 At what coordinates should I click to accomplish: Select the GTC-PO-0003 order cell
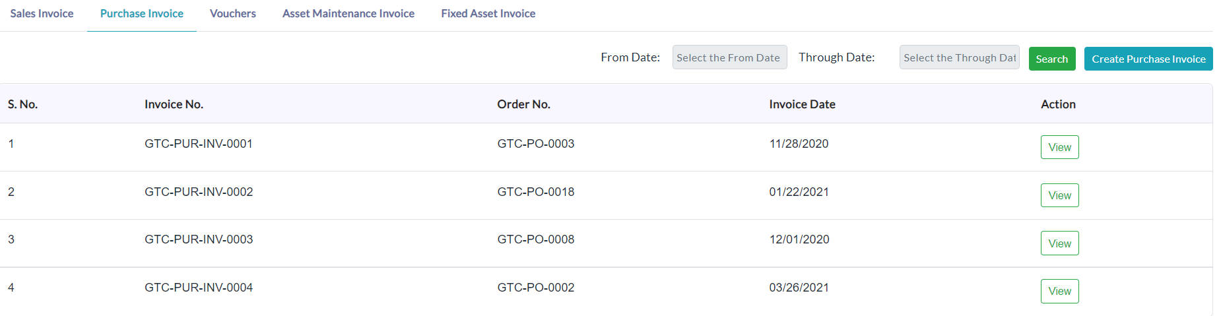(536, 144)
